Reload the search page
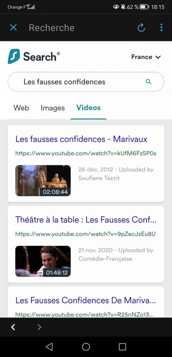The image size is (172, 357). click(141, 27)
